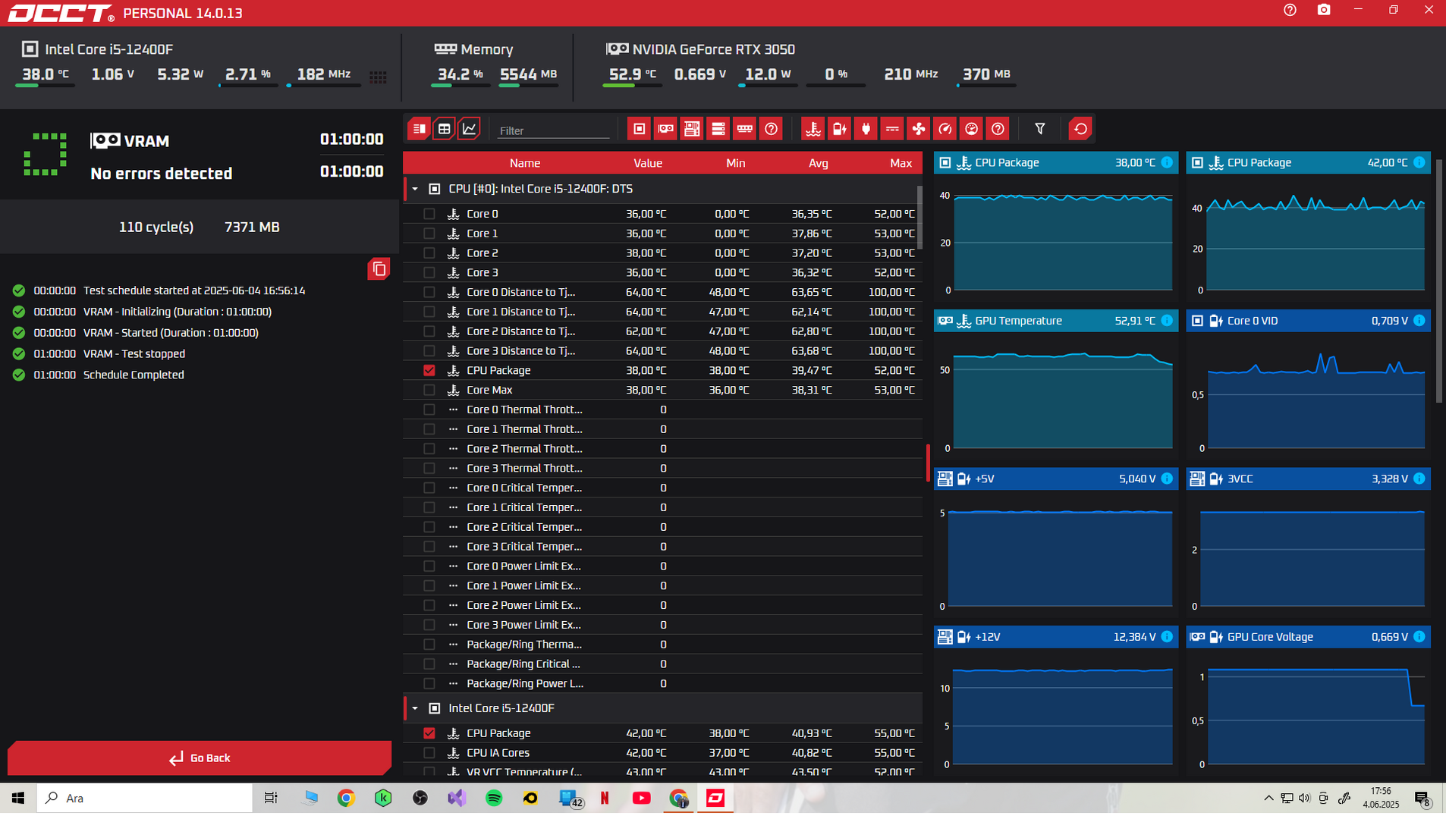
Task: Enable the CPU IA Cores checkbox
Action: pyautogui.click(x=429, y=753)
